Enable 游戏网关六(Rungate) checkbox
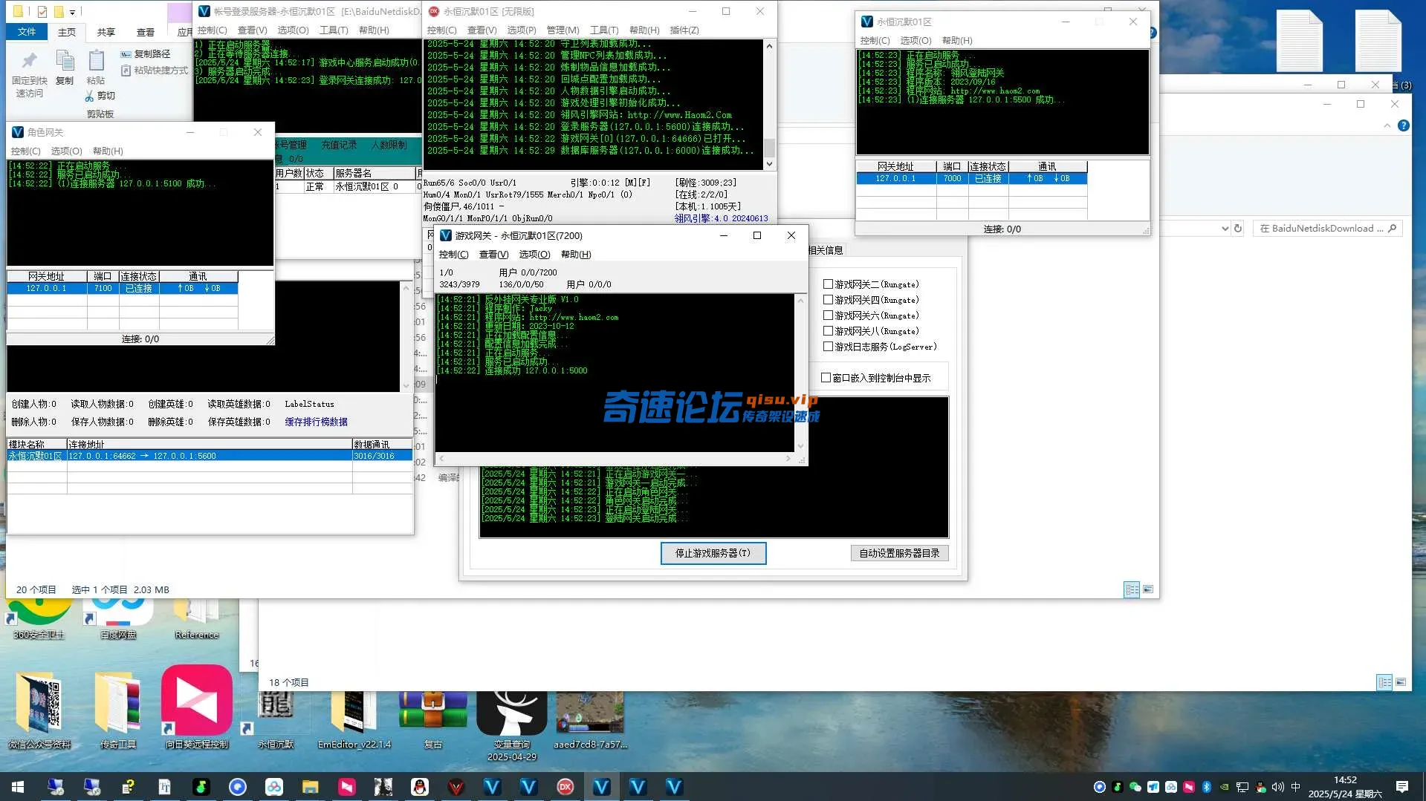1426x801 pixels. (x=828, y=315)
